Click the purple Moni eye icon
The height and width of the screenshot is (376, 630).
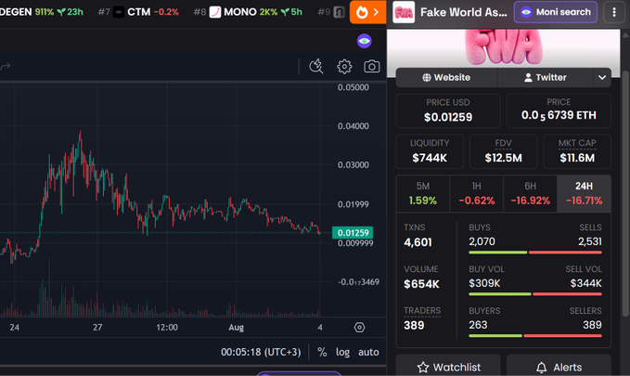coord(365,41)
